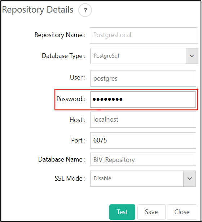Click the Database Name field BIV_Repository
202x222 pixels.
pyautogui.click(x=143, y=159)
